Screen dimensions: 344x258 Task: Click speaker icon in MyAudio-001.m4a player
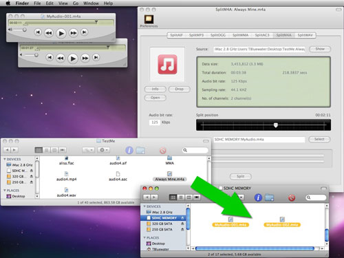(10, 30)
